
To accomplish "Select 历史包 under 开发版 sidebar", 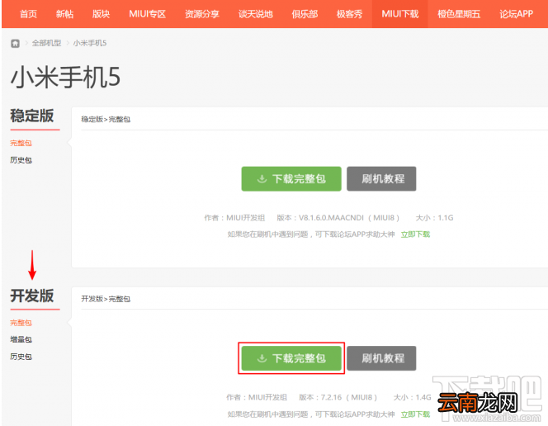I will [21, 357].
